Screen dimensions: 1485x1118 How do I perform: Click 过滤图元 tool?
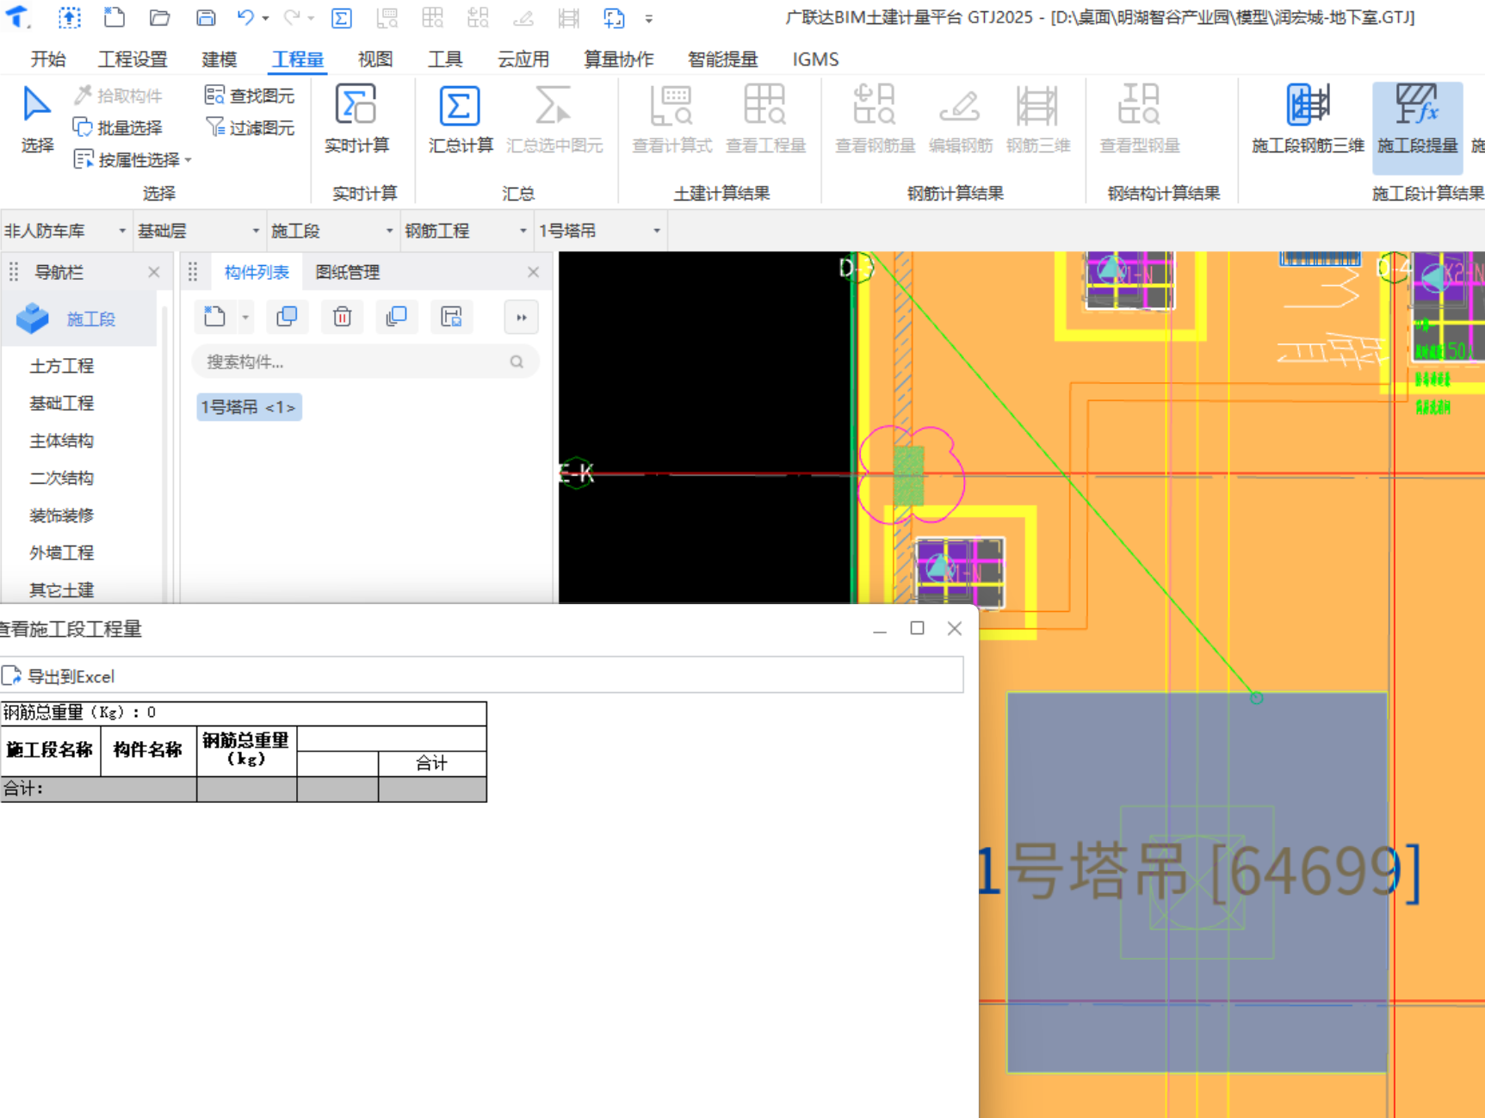(x=250, y=127)
